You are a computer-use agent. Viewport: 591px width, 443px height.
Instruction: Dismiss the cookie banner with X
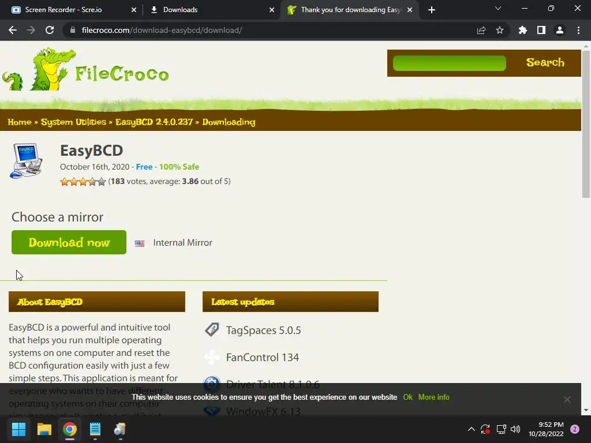point(567,399)
